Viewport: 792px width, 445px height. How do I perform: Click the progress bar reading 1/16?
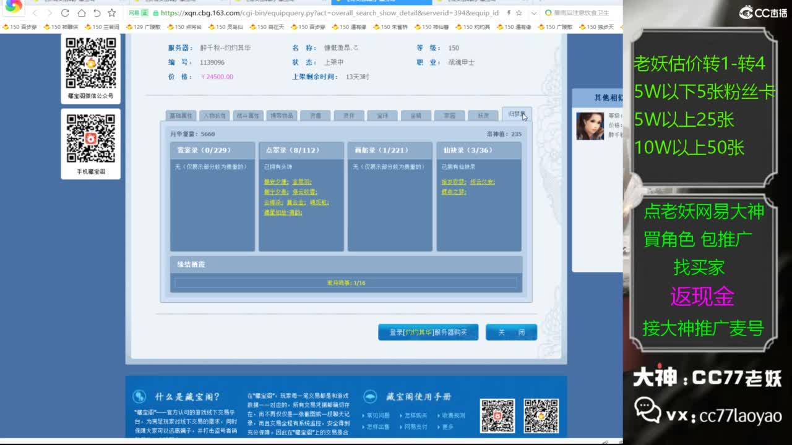click(346, 282)
